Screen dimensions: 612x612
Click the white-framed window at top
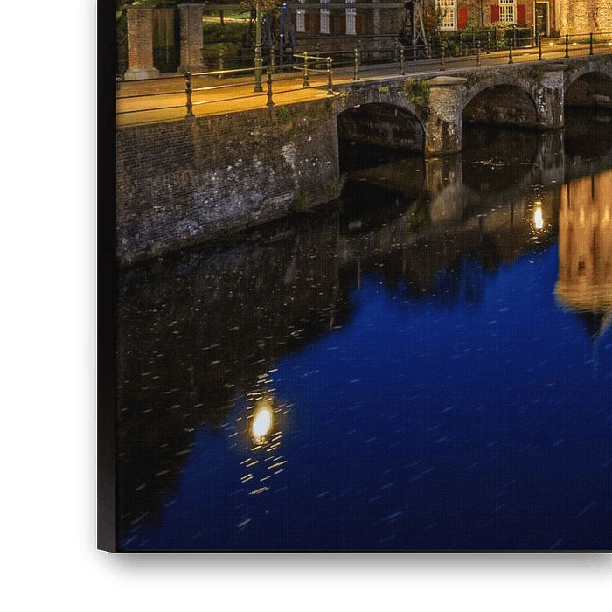coord(507,10)
